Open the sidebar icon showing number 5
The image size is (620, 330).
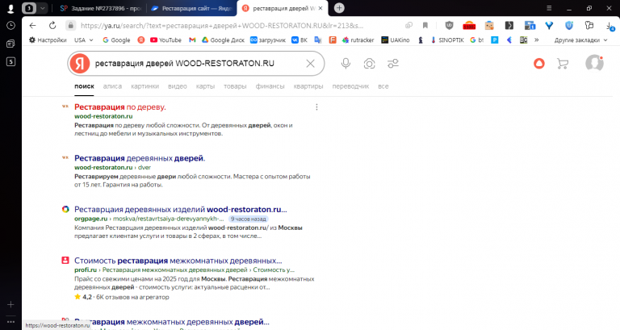tap(10, 61)
